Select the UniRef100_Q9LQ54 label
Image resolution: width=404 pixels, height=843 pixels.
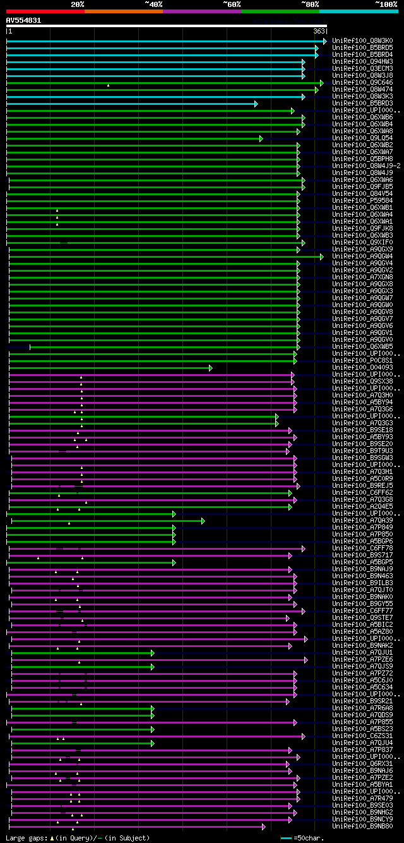(x=363, y=138)
